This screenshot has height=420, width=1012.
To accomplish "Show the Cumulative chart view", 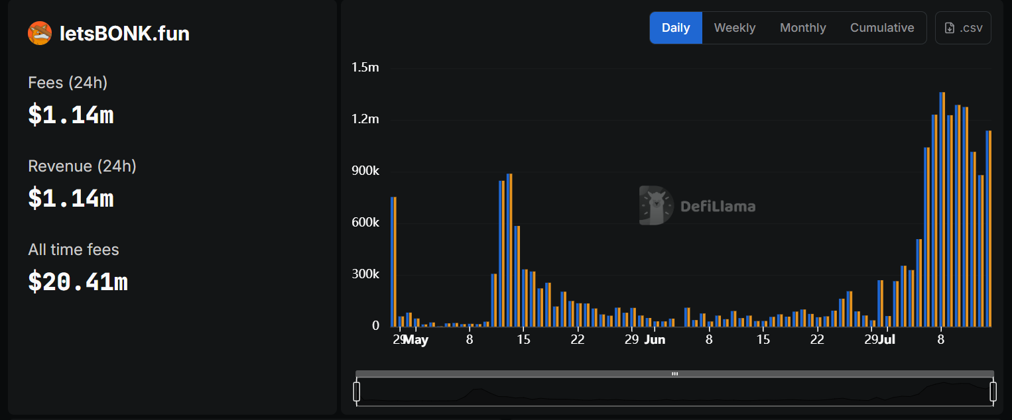I will pyautogui.click(x=881, y=28).
